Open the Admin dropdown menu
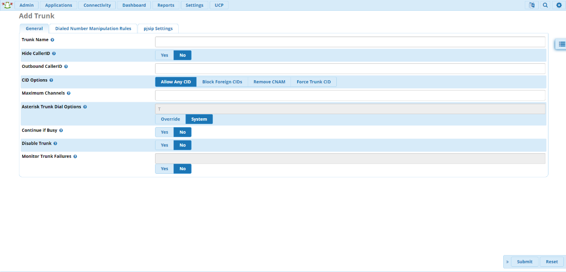Screen dimensions: 566x272 coord(27,5)
